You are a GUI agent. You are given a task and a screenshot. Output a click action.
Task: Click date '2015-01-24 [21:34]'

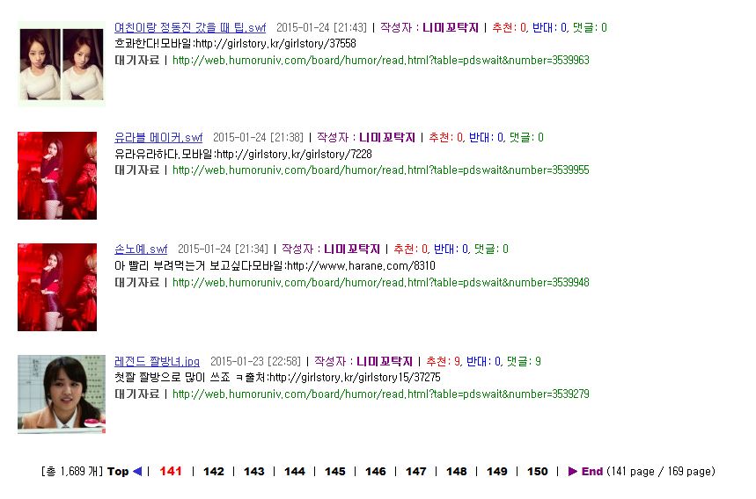click(224, 249)
